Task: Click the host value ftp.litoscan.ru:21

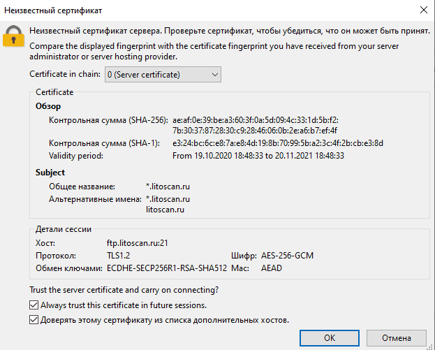Action: pos(138,243)
